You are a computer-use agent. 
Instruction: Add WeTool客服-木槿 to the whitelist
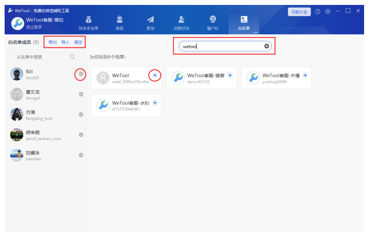pos(305,75)
